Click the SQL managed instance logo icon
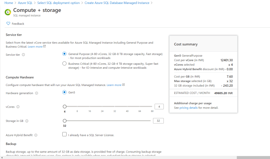Screen dimensions: 270x159 click(x=8, y=12)
